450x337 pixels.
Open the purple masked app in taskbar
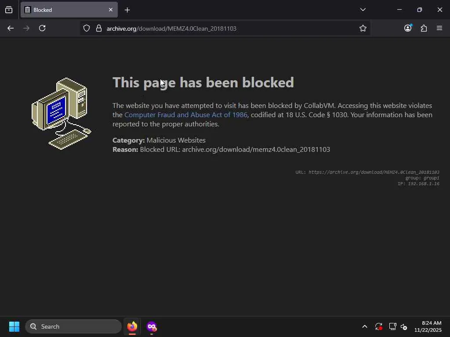[x=152, y=326]
